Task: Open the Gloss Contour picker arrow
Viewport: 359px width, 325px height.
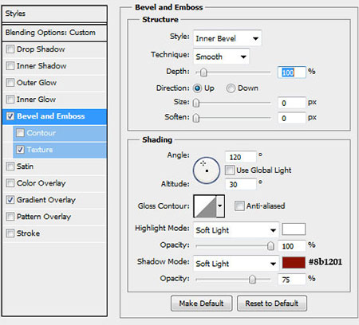Action: coord(220,206)
